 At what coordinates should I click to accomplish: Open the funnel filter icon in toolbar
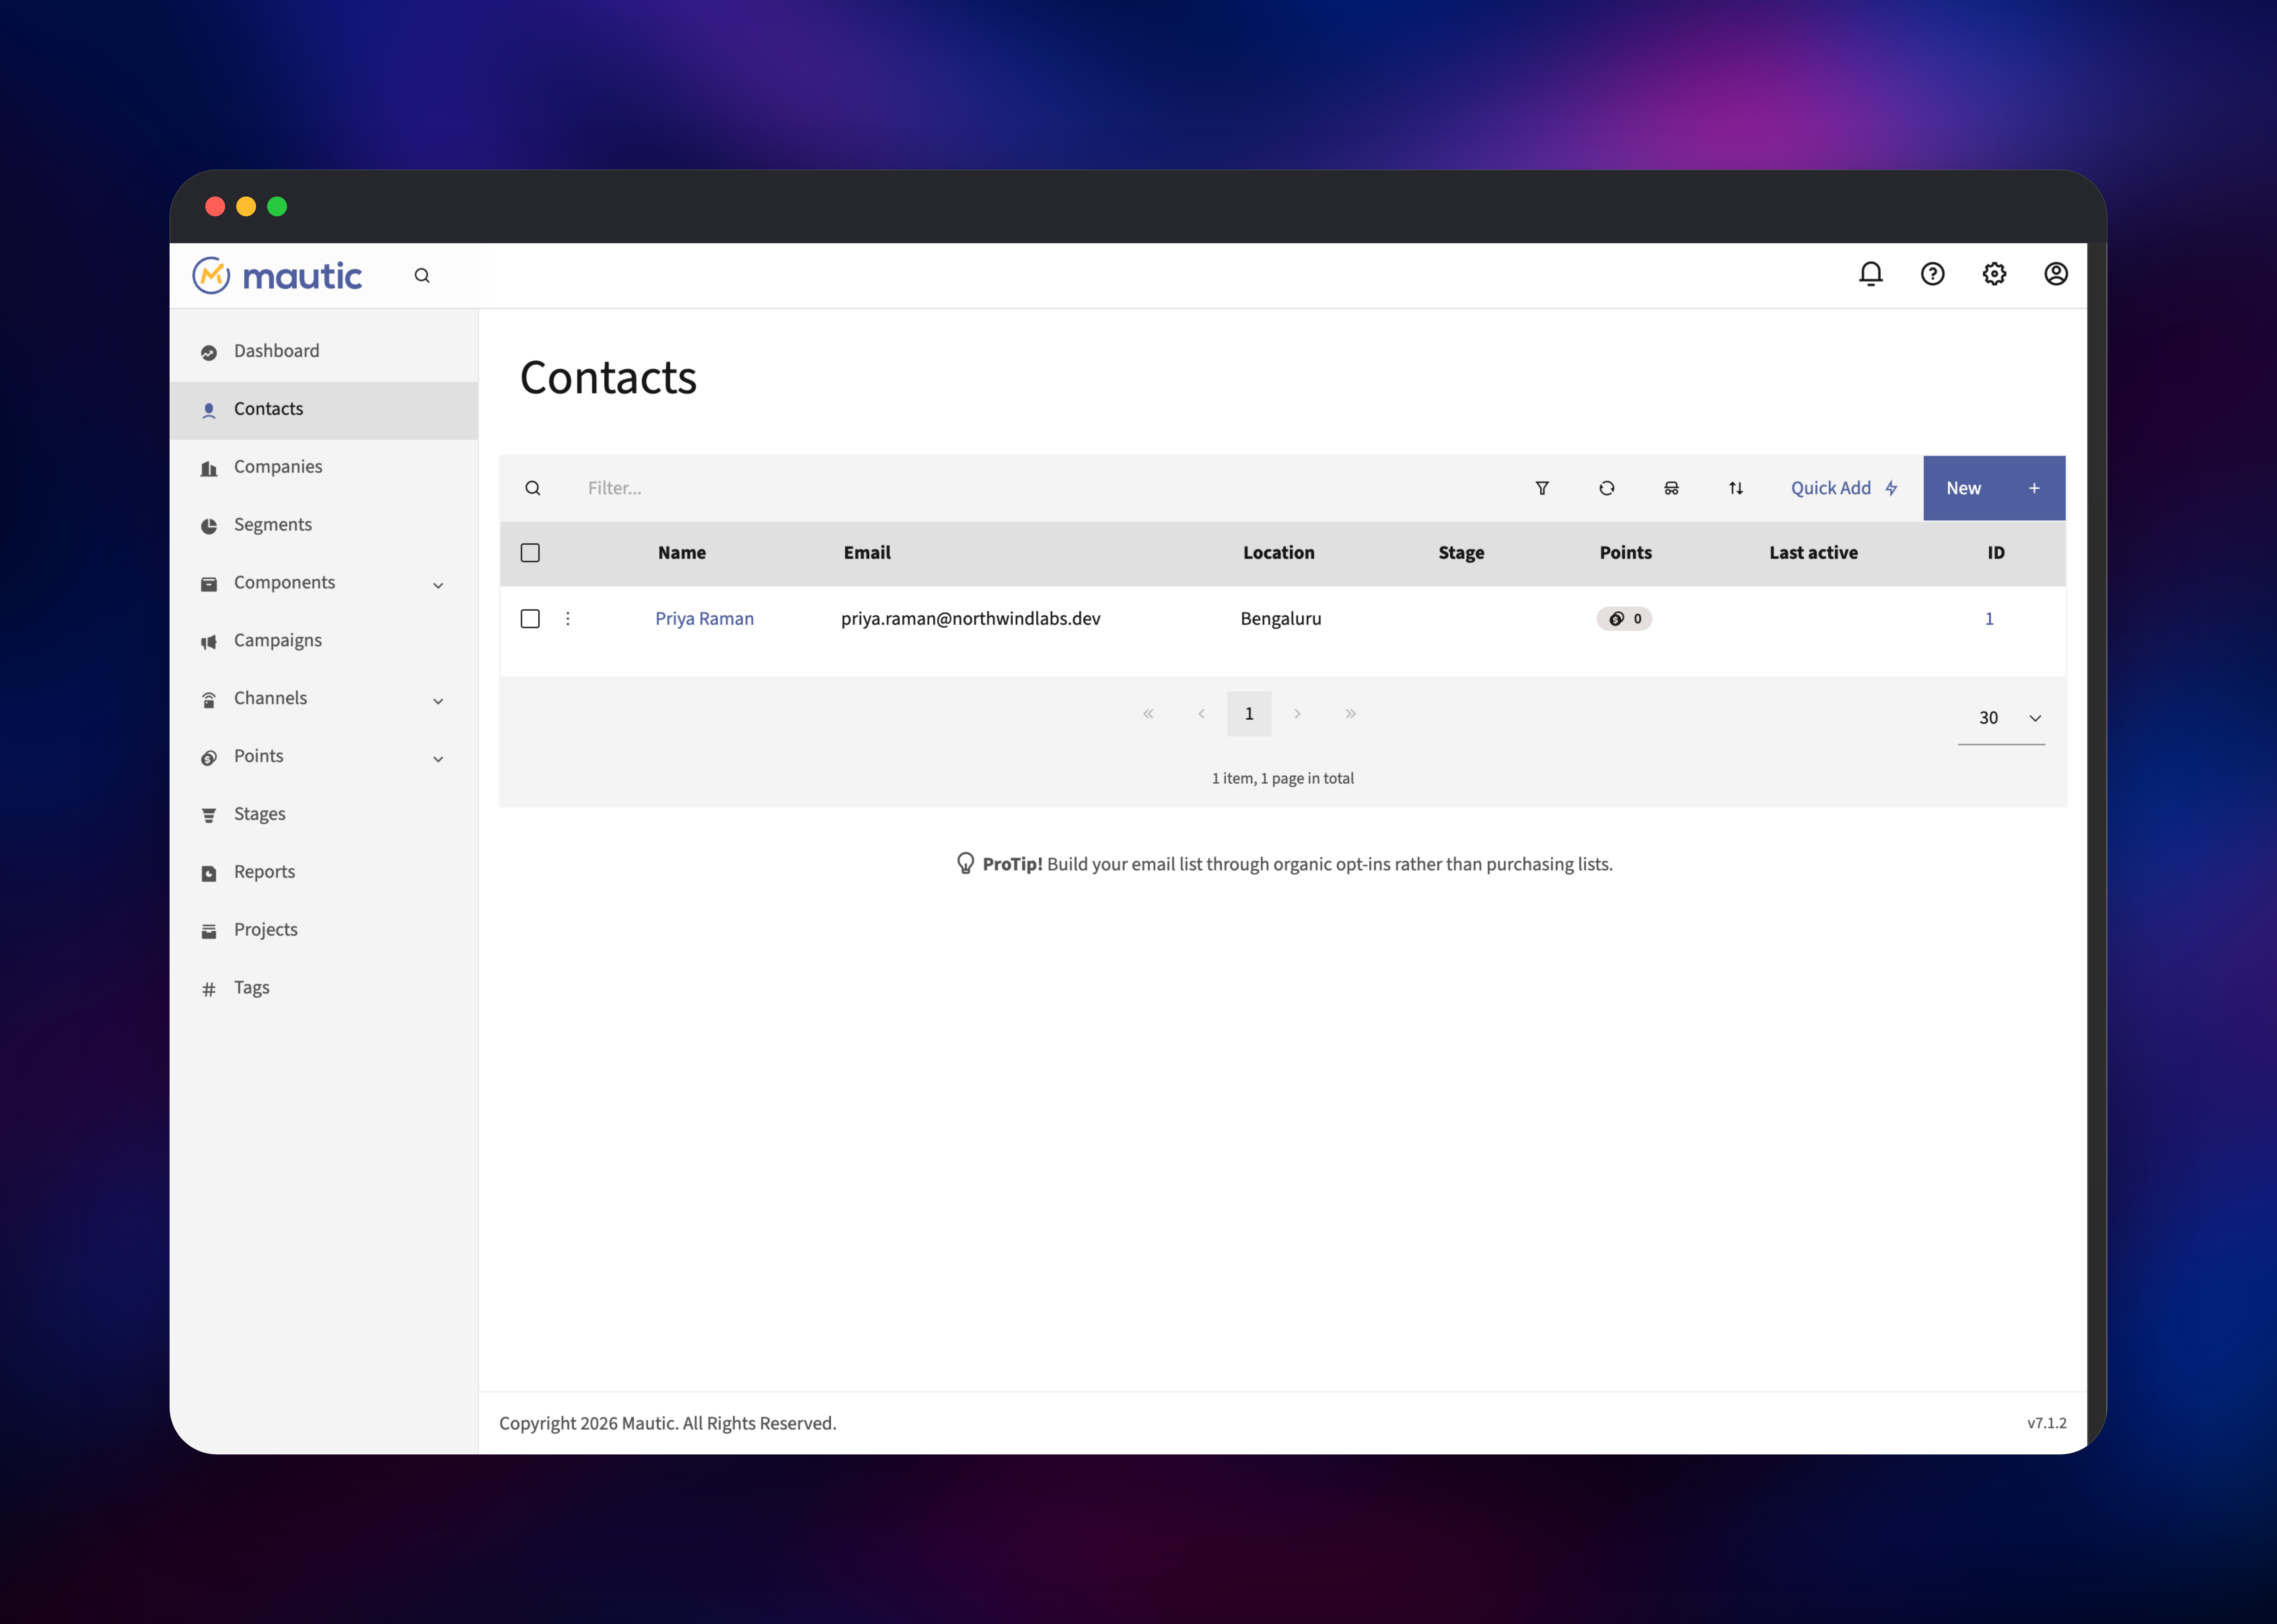pyautogui.click(x=1542, y=488)
